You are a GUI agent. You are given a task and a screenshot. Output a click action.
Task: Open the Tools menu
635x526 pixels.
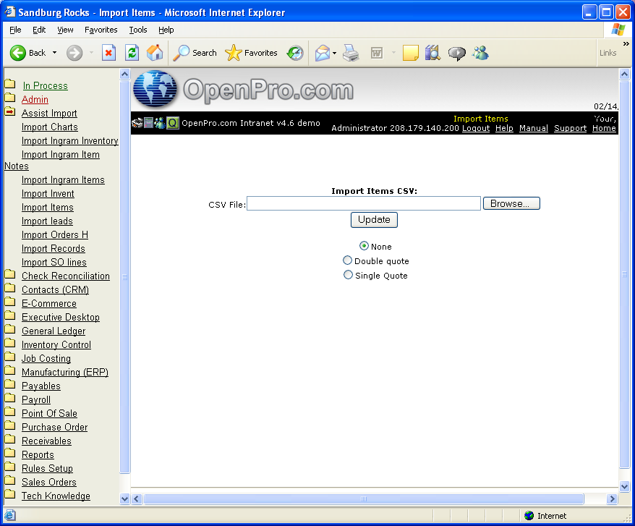(137, 30)
